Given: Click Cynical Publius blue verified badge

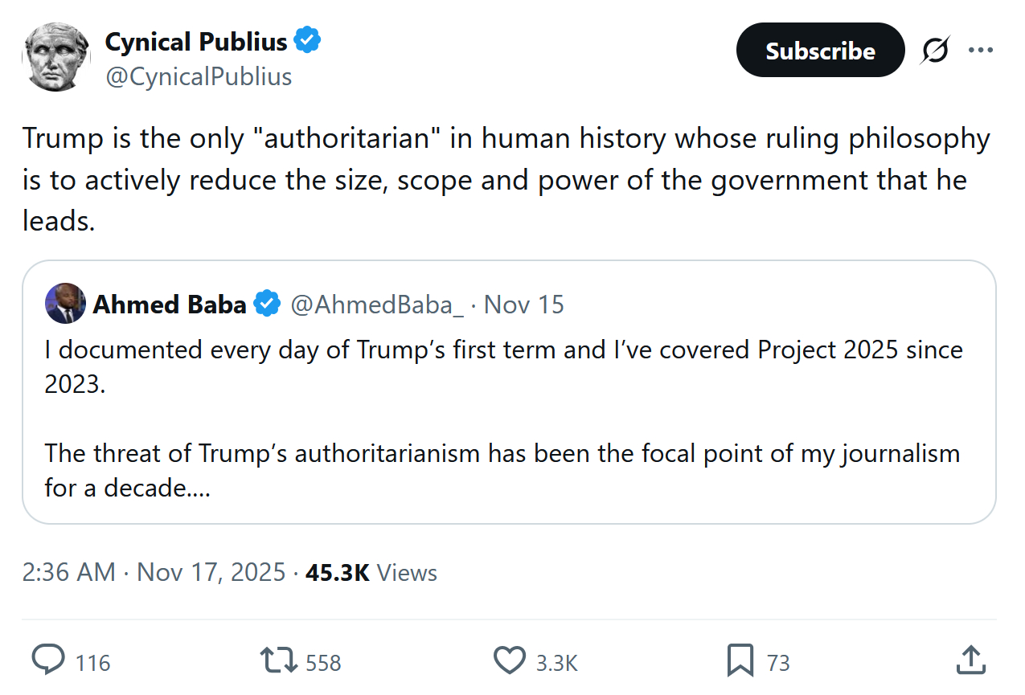Looking at the screenshot, I should point(308,40).
